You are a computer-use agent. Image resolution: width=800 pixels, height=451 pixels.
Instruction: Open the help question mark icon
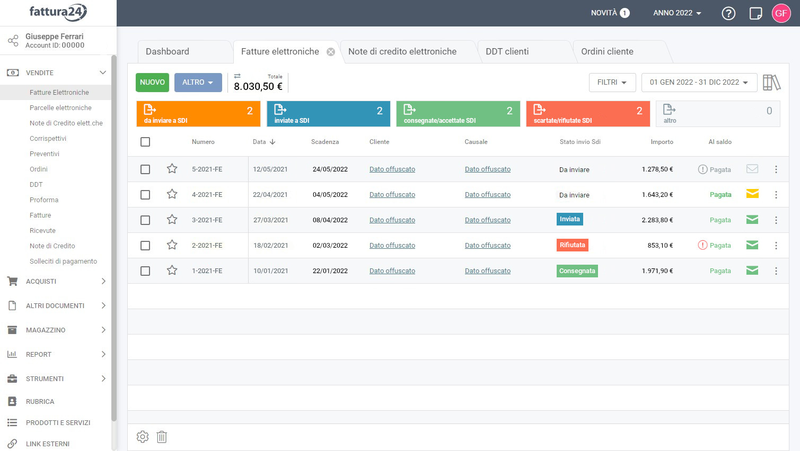[728, 13]
